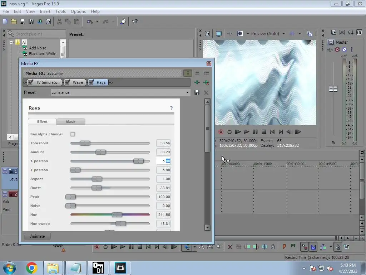Viewport: 366px width, 275px height.
Task: Click the Copy Snapshot to Clipboard icon
Action: (x=309, y=34)
